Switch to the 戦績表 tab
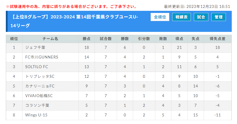 pos(181,17)
